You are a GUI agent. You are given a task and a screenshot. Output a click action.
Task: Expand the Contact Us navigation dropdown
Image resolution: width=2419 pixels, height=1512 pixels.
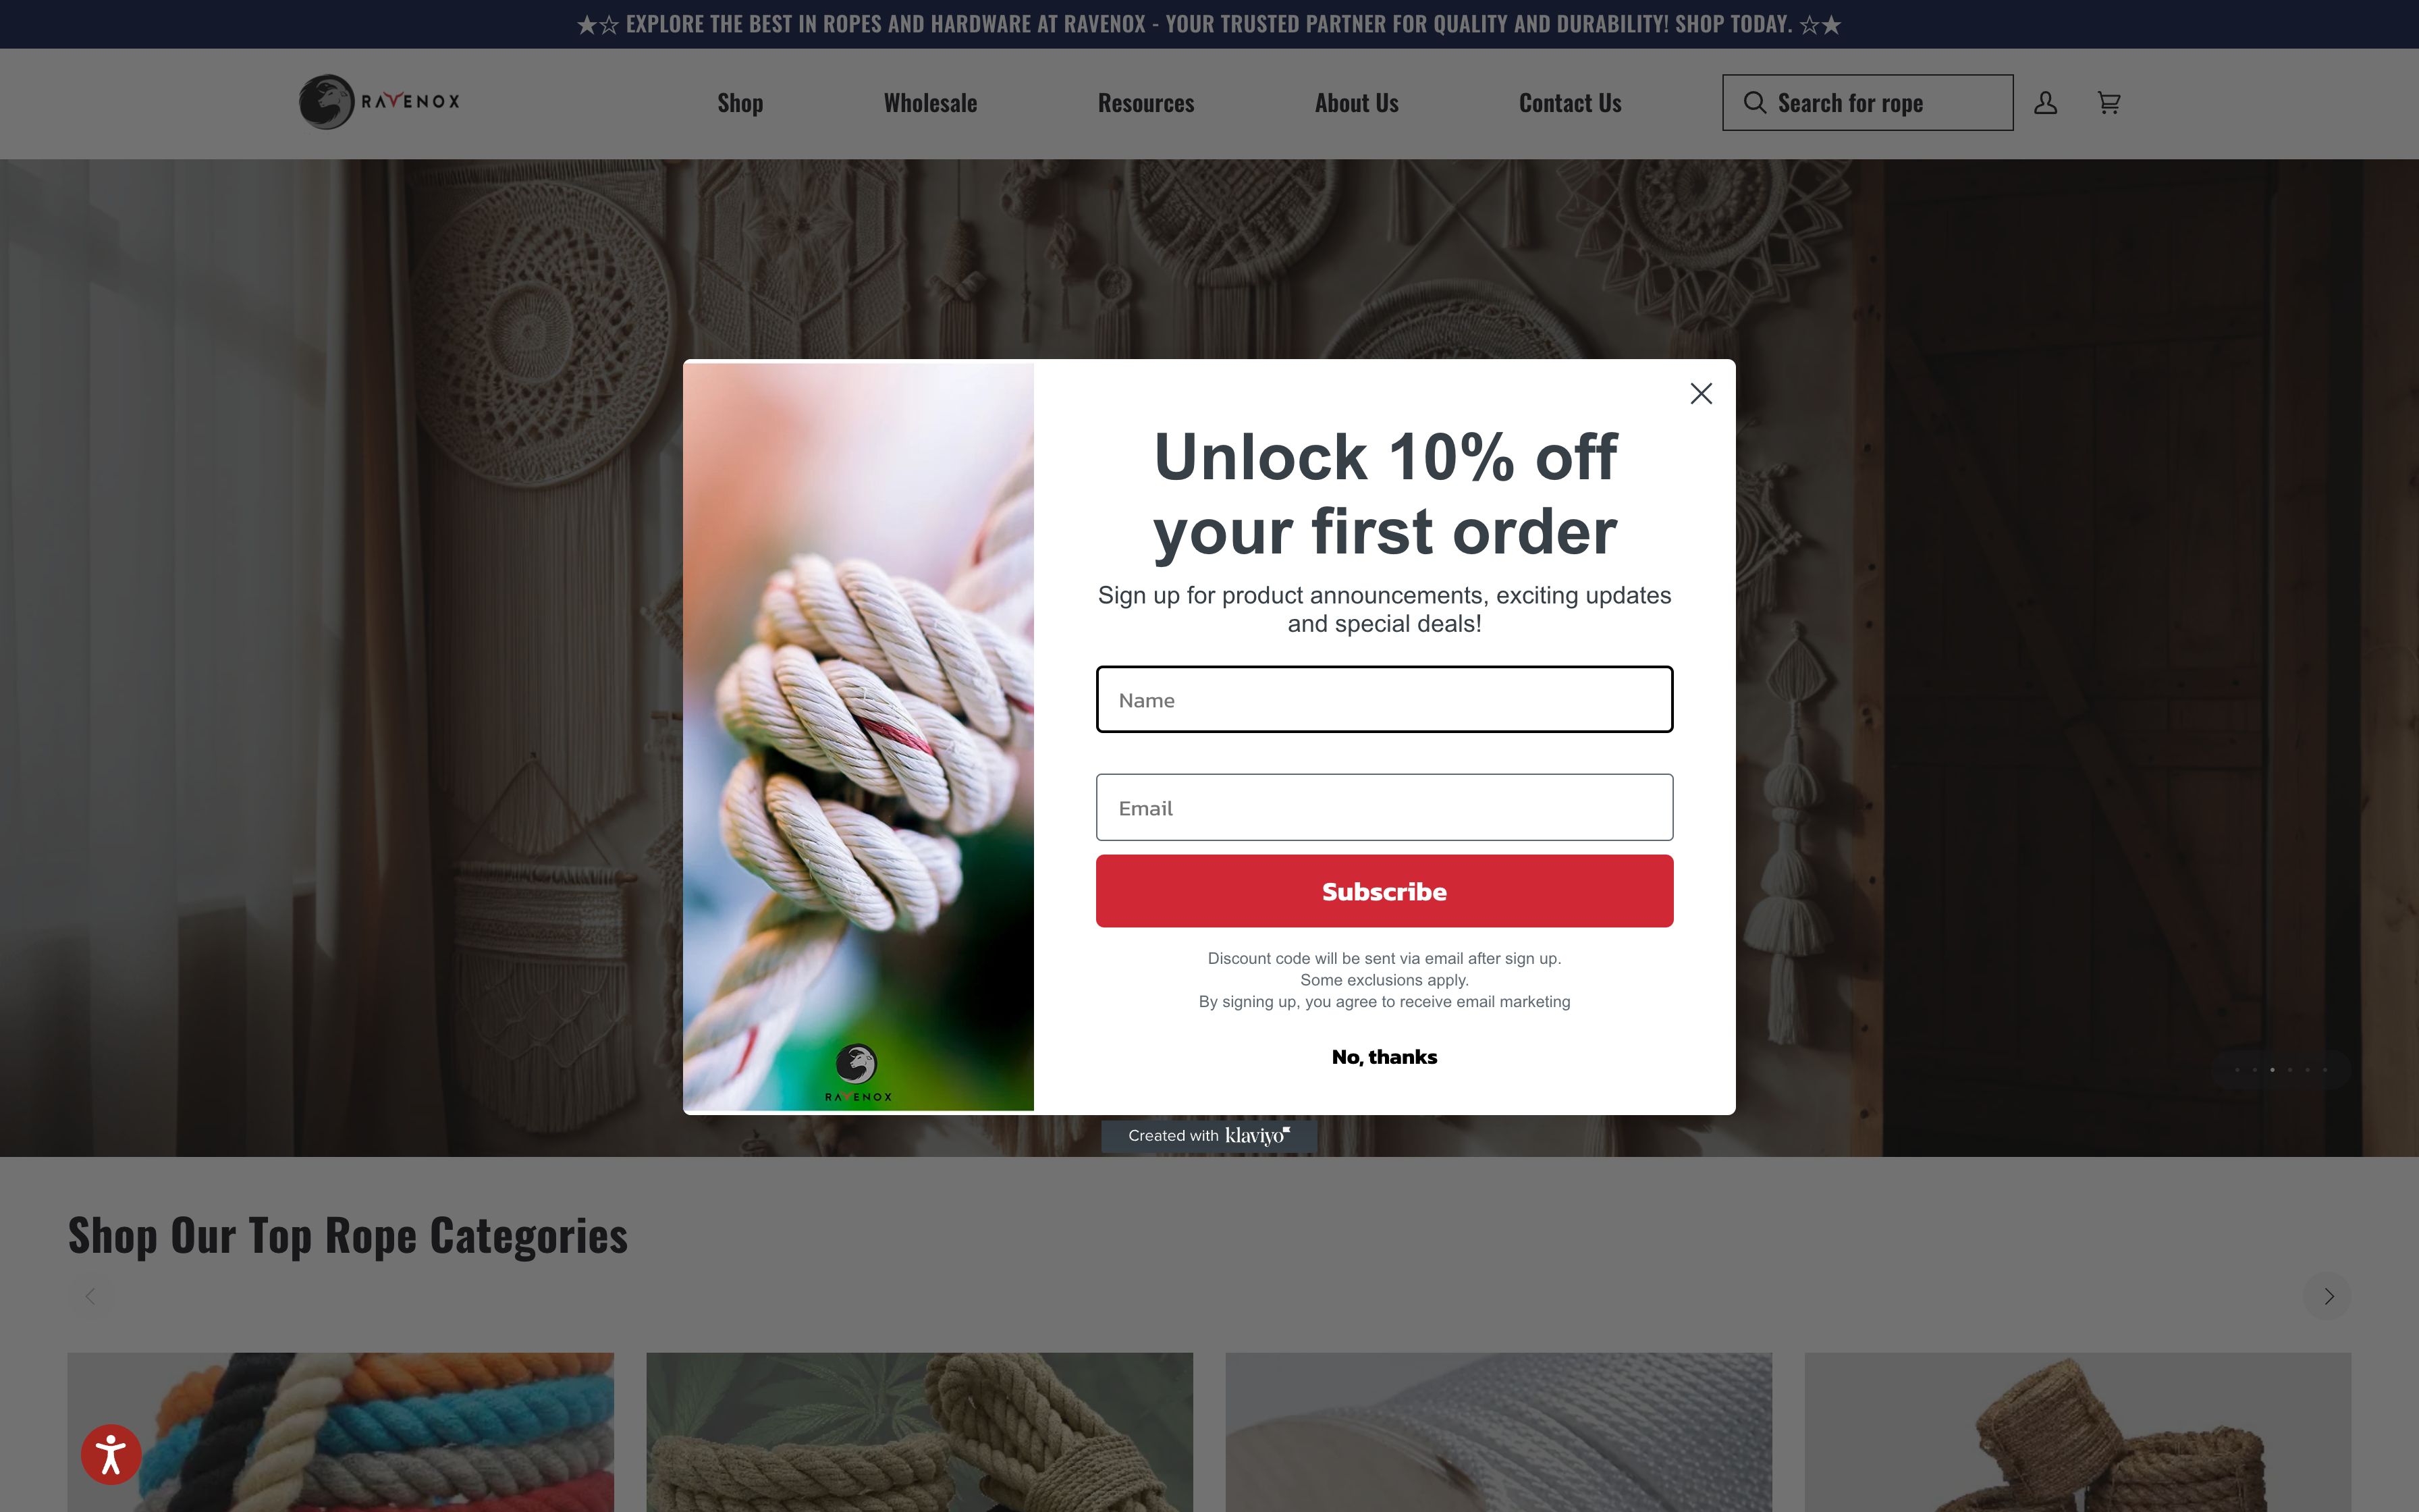1569,103
